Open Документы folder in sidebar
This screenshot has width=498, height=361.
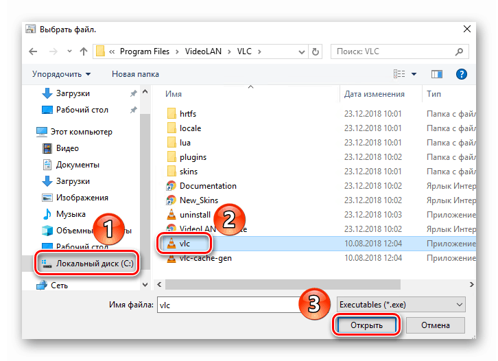coord(71,165)
